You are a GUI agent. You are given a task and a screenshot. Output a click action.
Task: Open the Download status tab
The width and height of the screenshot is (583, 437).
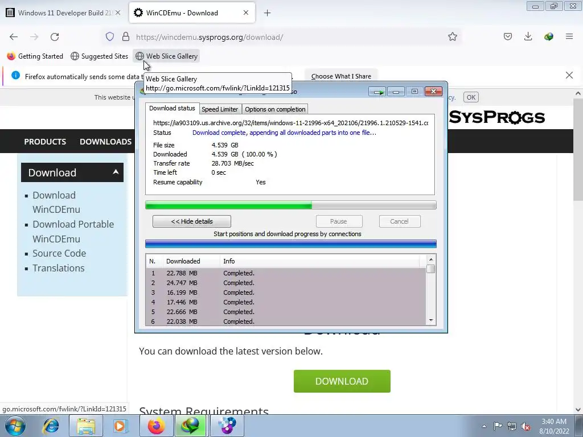coord(172,108)
